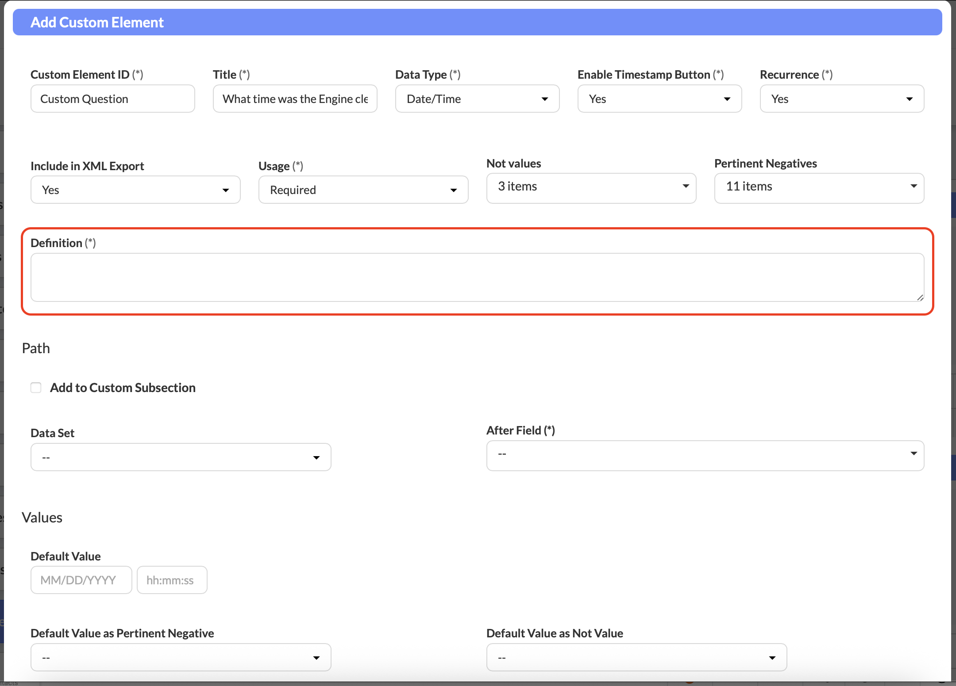Check Add to Custom Subsection checkbox
The image size is (956, 686).
(x=36, y=388)
